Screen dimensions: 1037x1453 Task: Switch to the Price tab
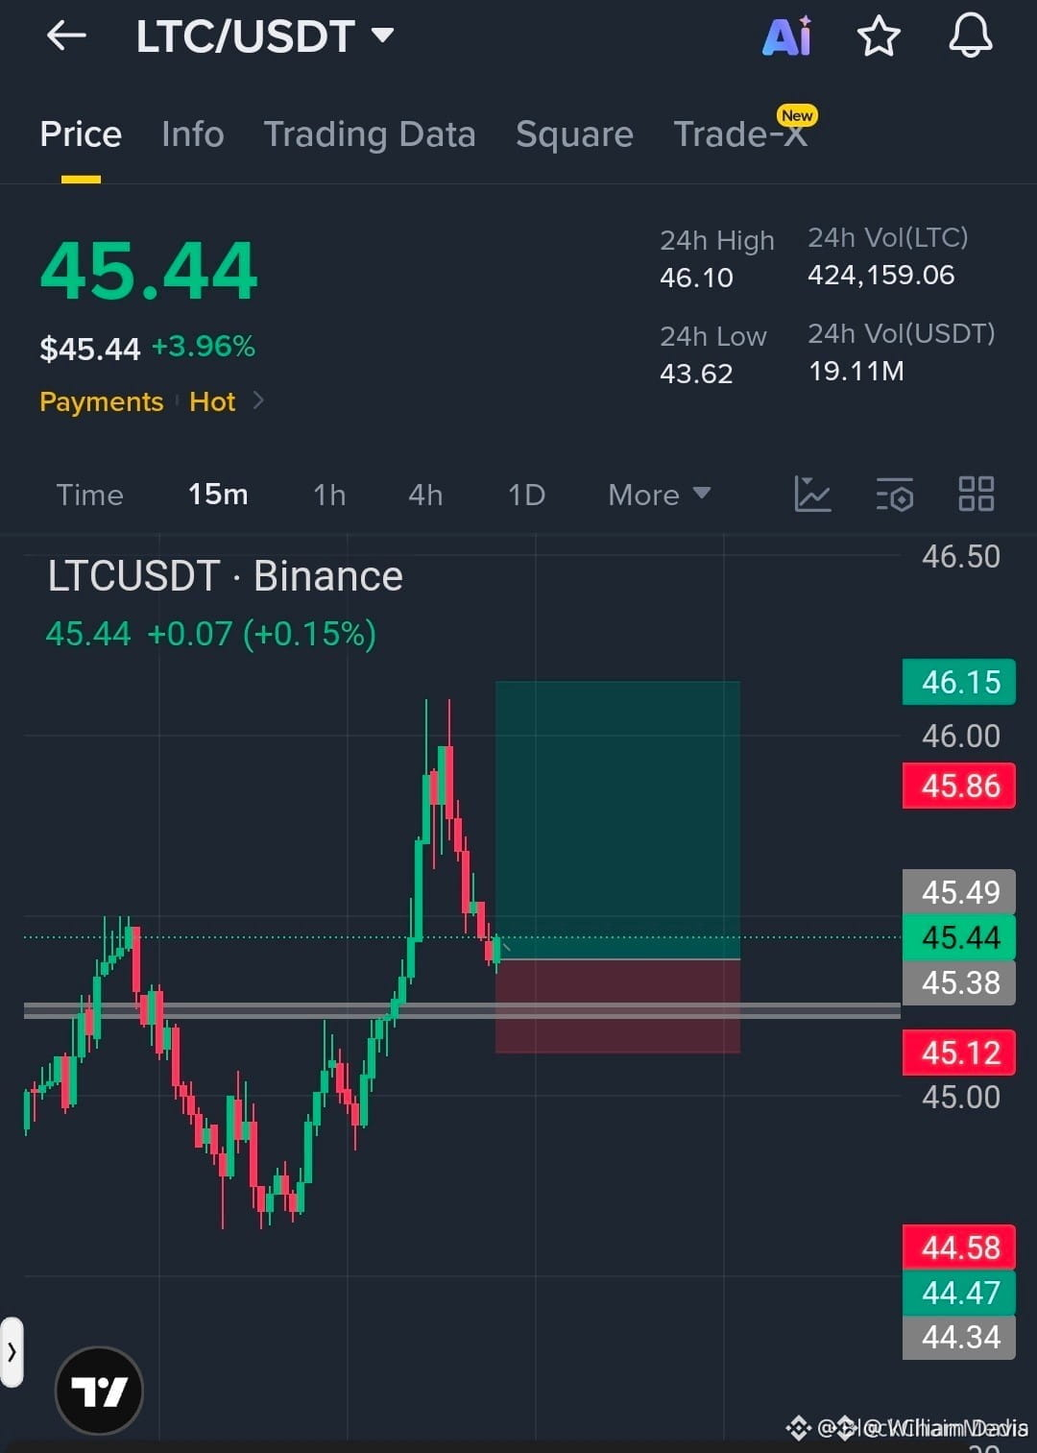click(81, 134)
